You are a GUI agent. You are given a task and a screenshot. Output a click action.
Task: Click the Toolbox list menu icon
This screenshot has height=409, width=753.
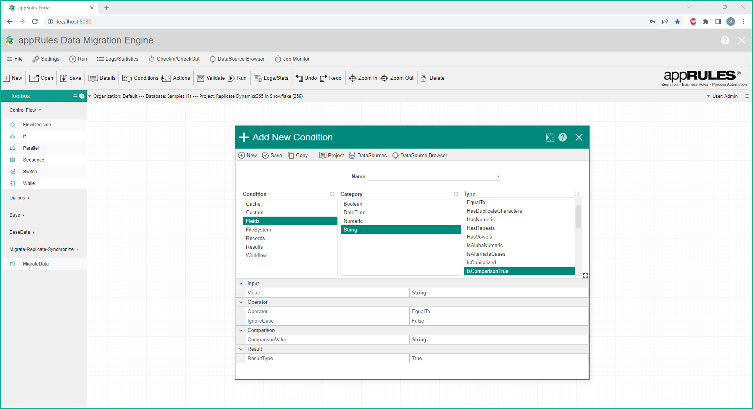[x=75, y=96]
